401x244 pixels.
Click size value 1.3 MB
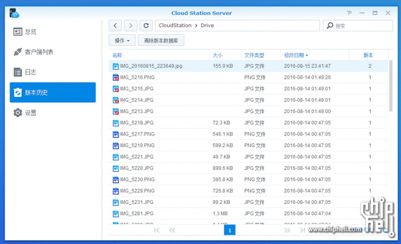click(x=220, y=213)
